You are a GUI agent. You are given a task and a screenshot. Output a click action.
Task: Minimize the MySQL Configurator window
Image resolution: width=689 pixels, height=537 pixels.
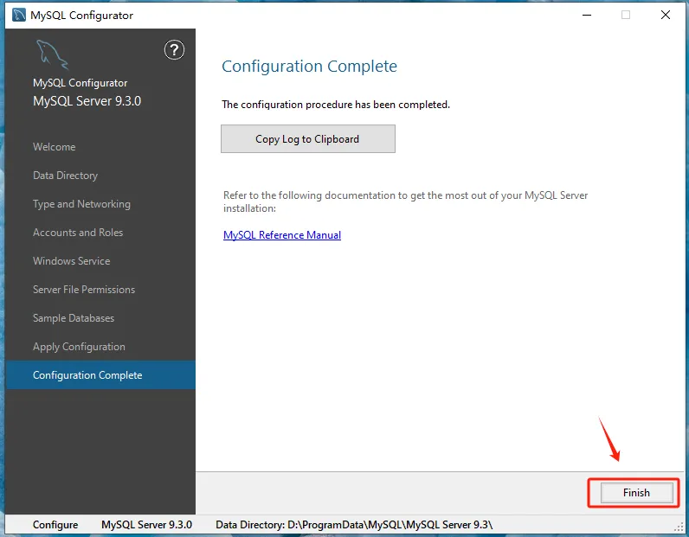point(587,15)
